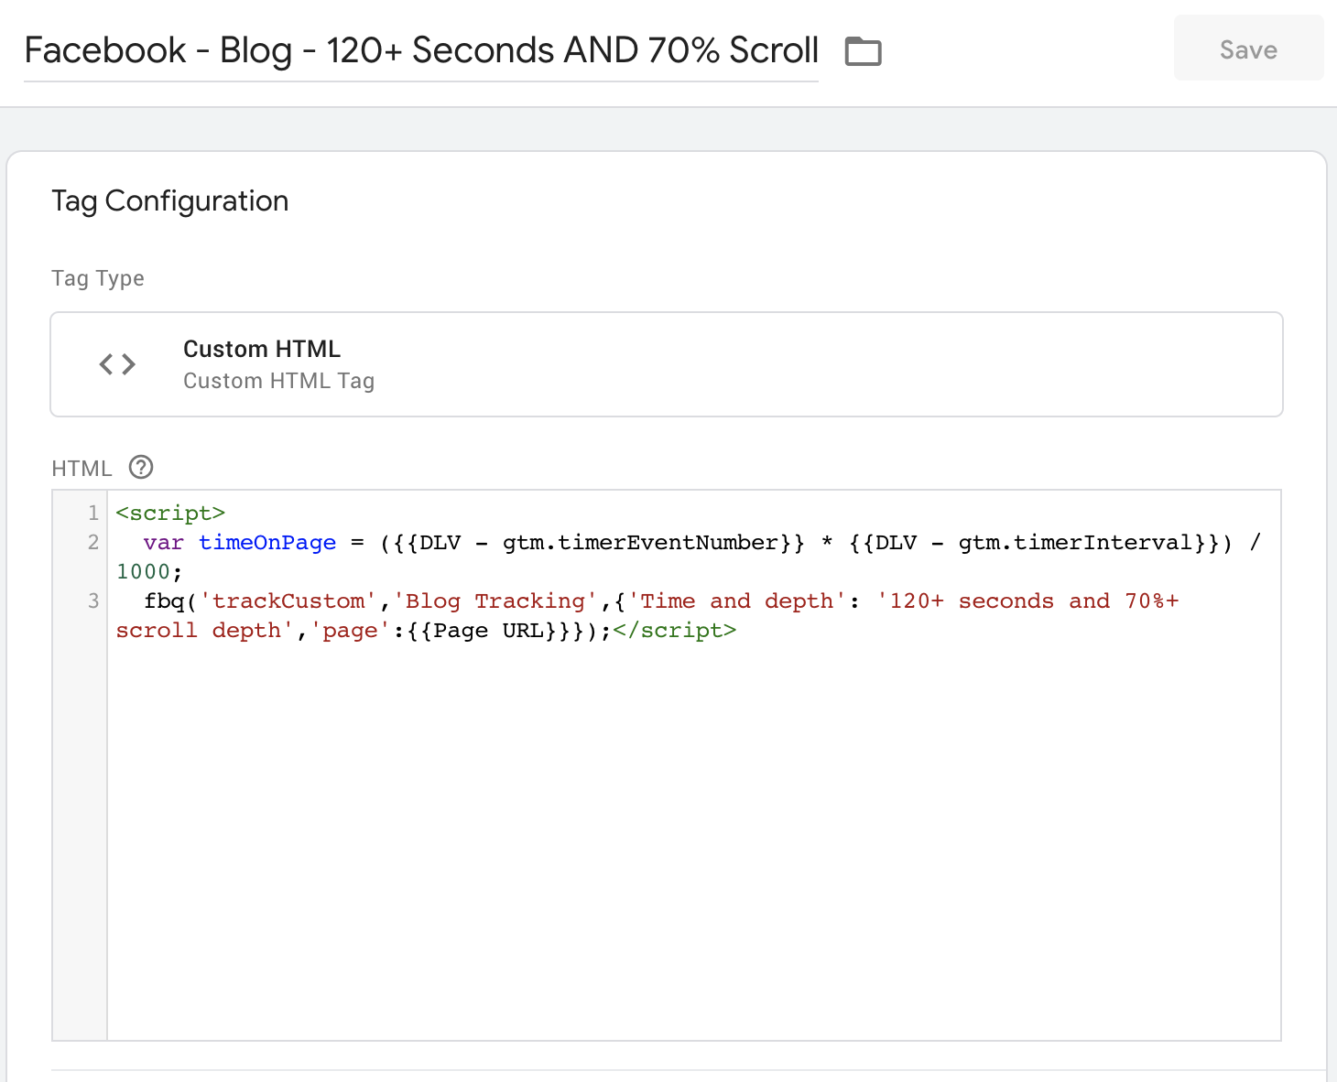Click the 'Custom HTML Tag' subtitle
Image resolution: width=1337 pixels, height=1082 pixels.
point(278,381)
